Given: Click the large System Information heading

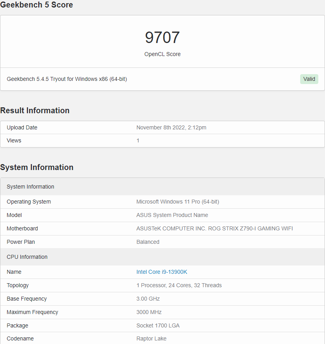Looking at the screenshot, I should pyautogui.click(x=37, y=167).
